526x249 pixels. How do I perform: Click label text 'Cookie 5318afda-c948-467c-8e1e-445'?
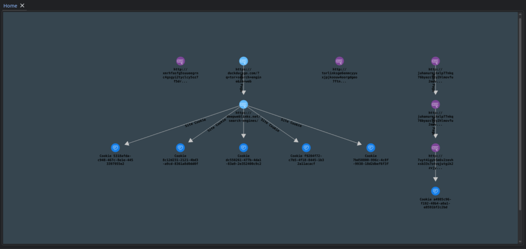116,160
